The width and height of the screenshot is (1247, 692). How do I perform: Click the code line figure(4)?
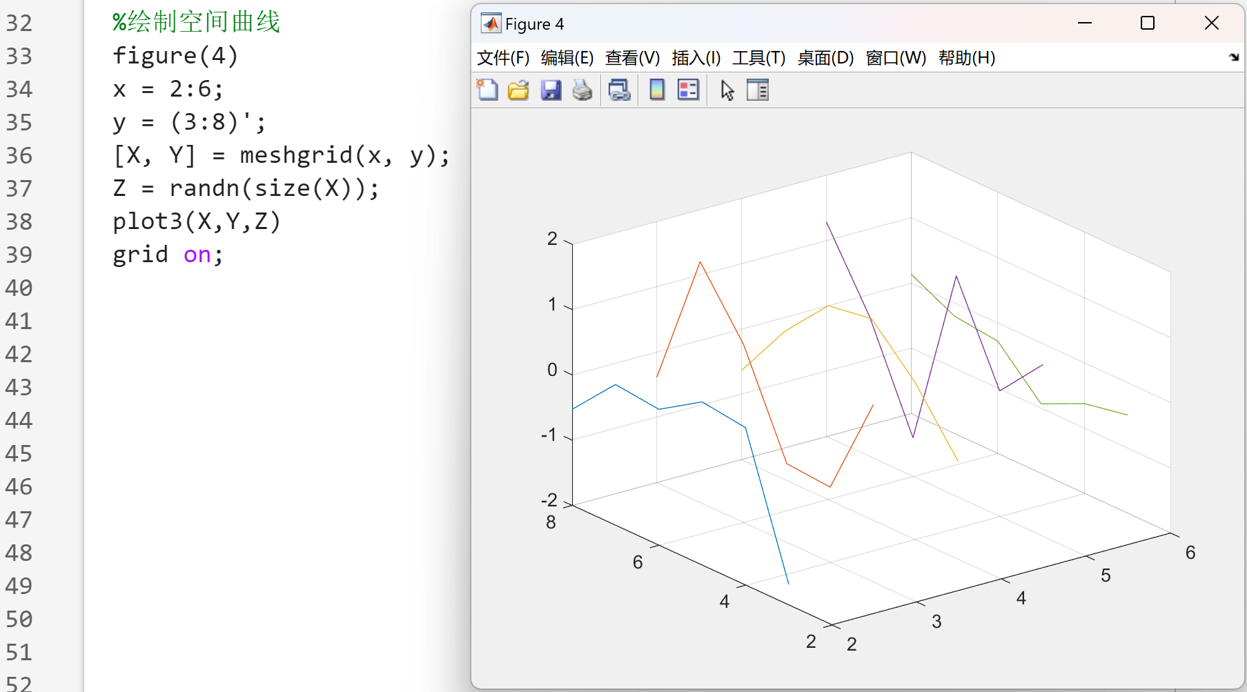point(175,55)
